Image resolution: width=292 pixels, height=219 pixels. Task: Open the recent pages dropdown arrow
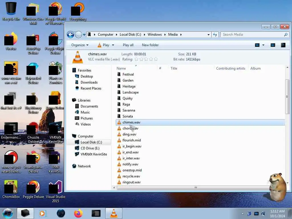tap(84, 35)
